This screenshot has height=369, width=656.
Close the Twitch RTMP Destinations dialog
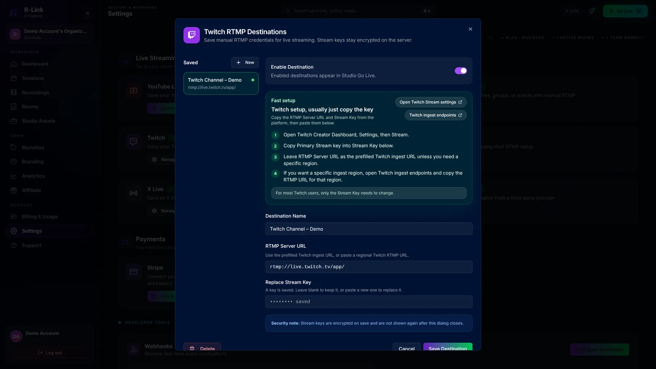tap(470, 29)
